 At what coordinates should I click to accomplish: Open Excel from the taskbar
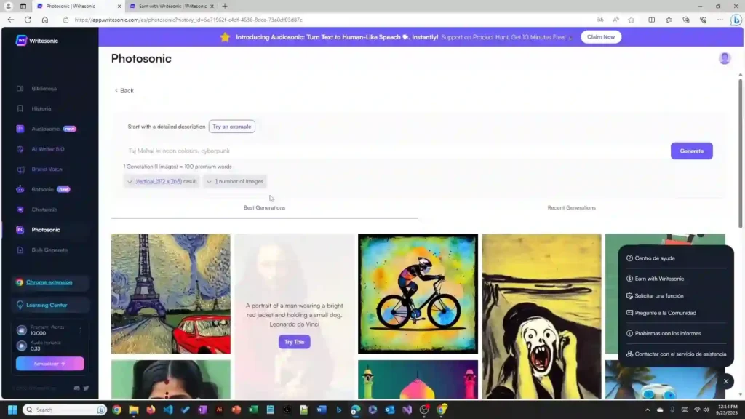pyautogui.click(x=253, y=410)
